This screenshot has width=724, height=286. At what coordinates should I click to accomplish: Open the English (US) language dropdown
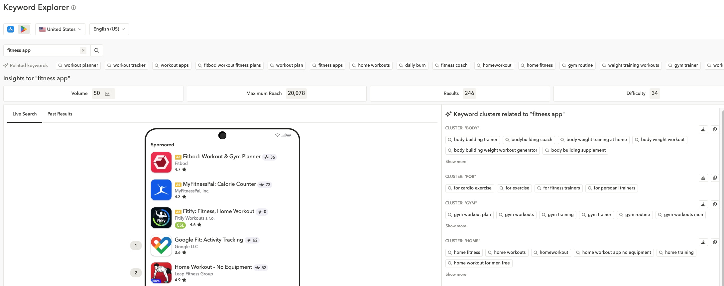(109, 29)
